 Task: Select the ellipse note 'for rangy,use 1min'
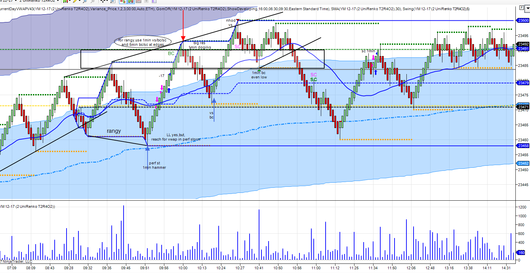point(143,42)
